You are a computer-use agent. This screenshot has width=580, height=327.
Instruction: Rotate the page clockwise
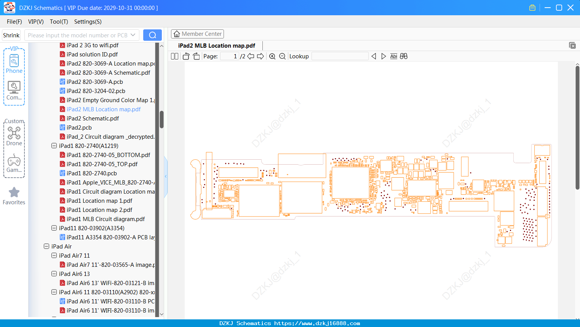[x=196, y=56]
